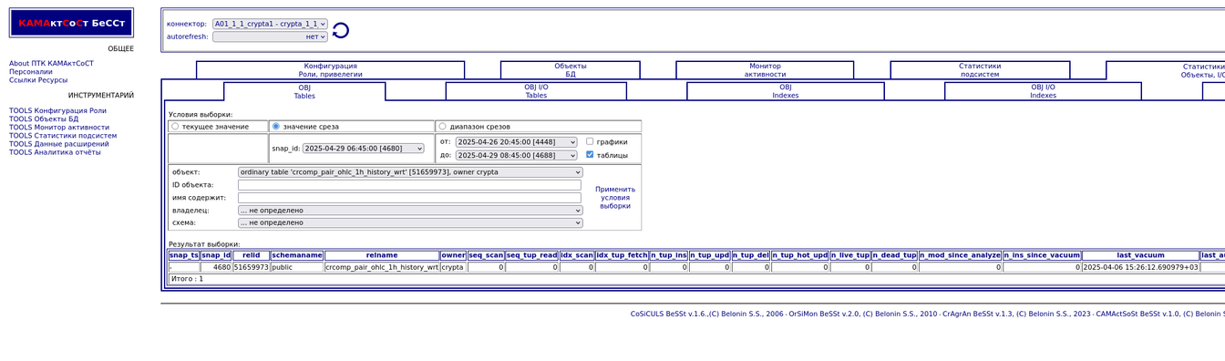Open the 'OBJ Indexes' sub-tab

pyautogui.click(x=786, y=91)
